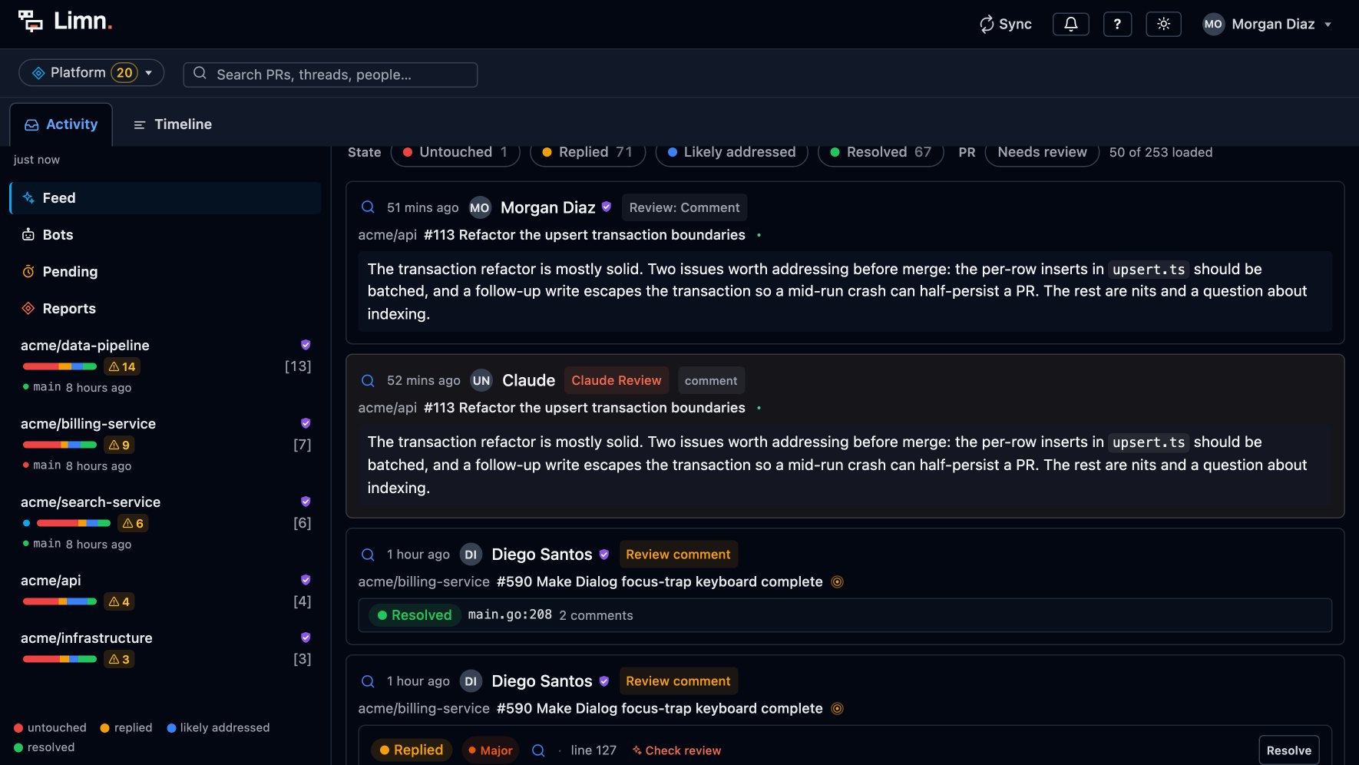This screenshot has height=765, width=1359.
Task: Open the acme/data-pipeline repository
Action: pos(85,346)
